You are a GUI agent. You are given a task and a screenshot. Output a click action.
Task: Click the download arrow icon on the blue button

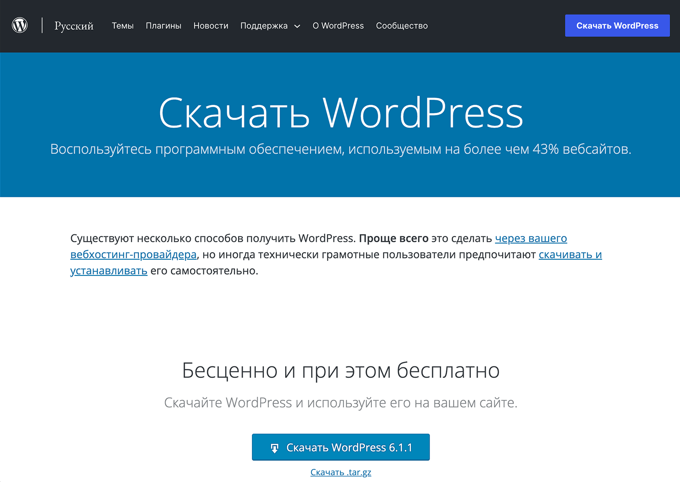(x=275, y=448)
